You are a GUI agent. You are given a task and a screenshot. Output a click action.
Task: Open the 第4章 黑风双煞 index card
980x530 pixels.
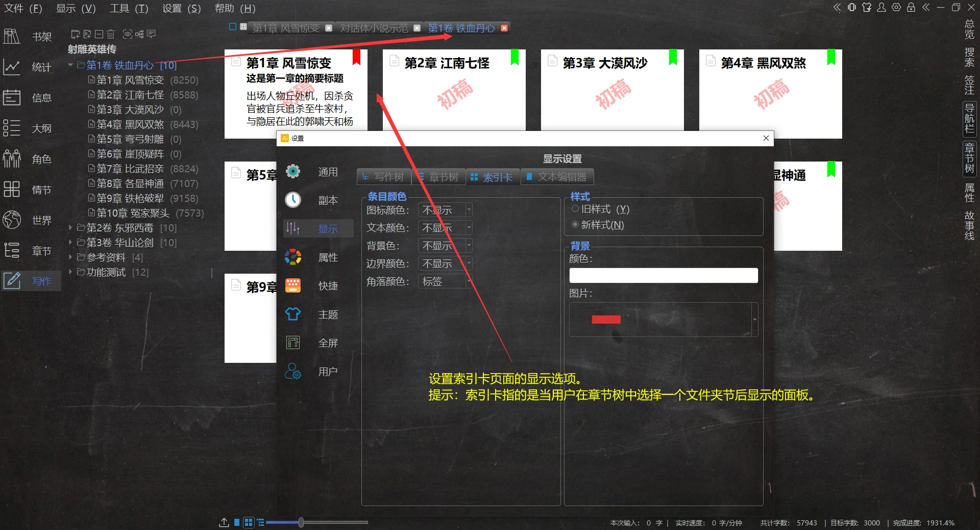(771, 94)
